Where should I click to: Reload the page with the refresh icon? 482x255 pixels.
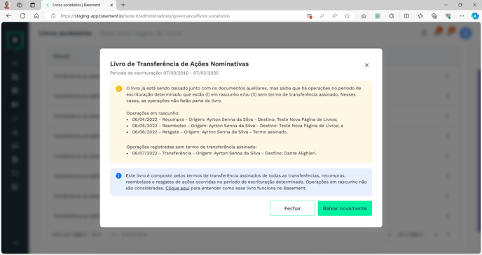coord(22,16)
